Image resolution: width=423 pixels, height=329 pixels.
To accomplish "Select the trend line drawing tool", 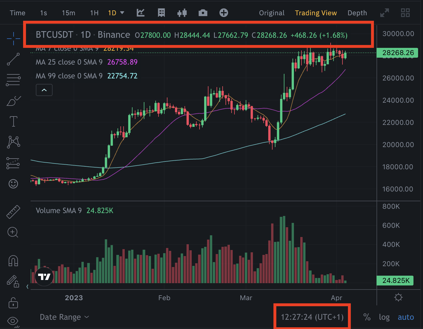I will tap(13, 59).
